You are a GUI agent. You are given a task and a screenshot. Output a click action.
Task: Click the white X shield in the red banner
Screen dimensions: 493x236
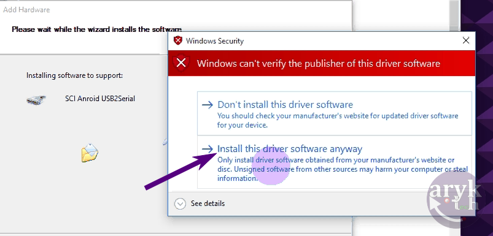pyautogui.click(x=181, y=63)
